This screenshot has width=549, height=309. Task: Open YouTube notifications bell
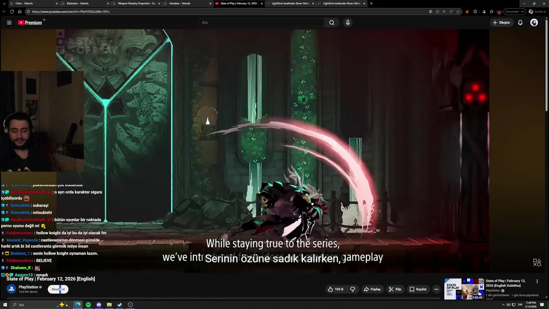tap(520, 23)
